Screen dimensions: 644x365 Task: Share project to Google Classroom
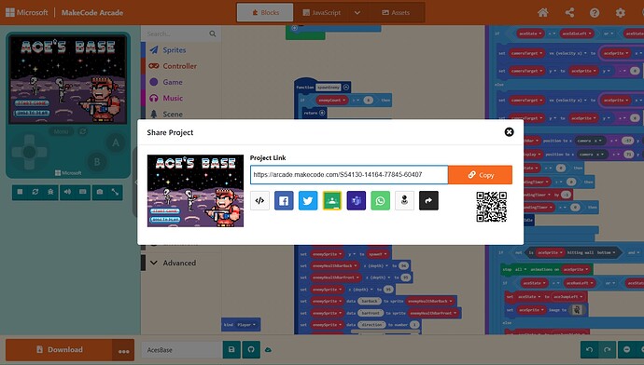pos(332,201)
